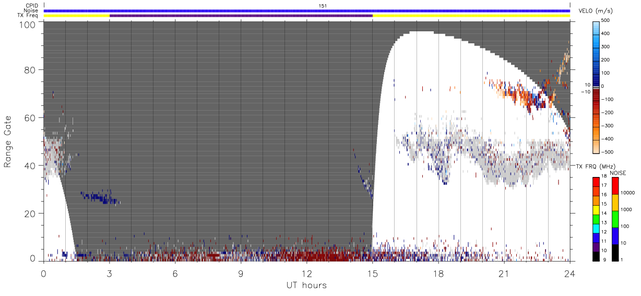The height and width of the screenshot is (296, 641).
Task: Click the Noise row label
Action: (31, 10)
